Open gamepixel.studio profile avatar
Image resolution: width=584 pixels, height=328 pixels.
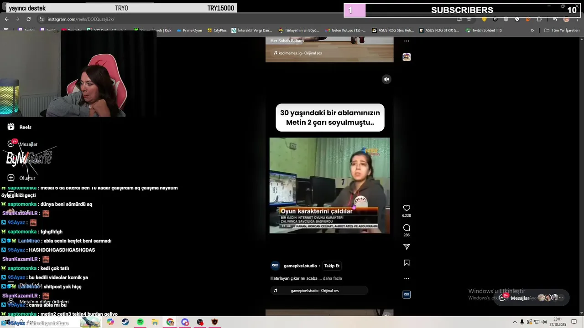pyautogui.click(x=275, y=266)
